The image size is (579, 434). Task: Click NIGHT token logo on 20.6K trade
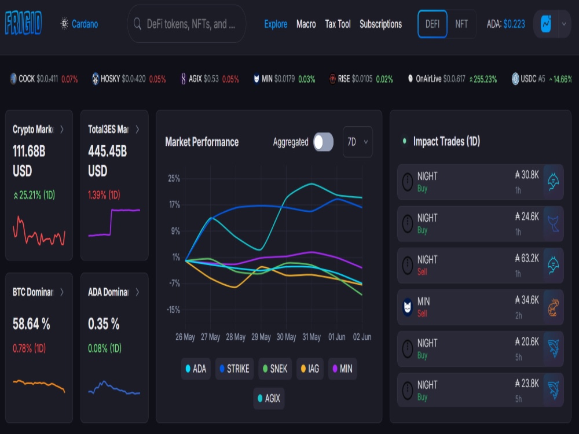pyautogui.click(x=408, y=349)
